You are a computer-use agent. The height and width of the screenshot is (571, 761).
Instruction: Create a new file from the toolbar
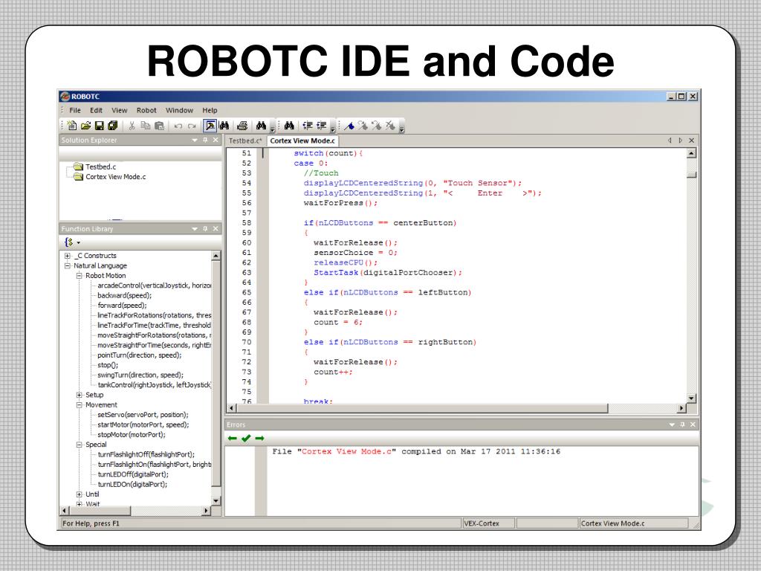click(72, 126)
